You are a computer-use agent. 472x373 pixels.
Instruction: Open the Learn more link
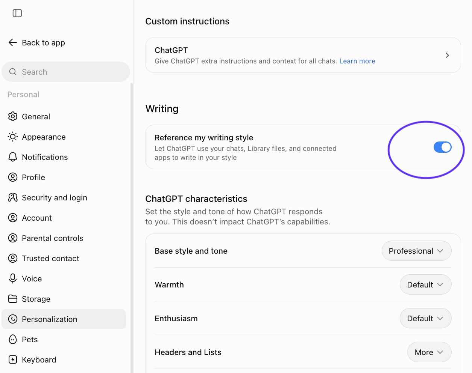click(357, 61)
